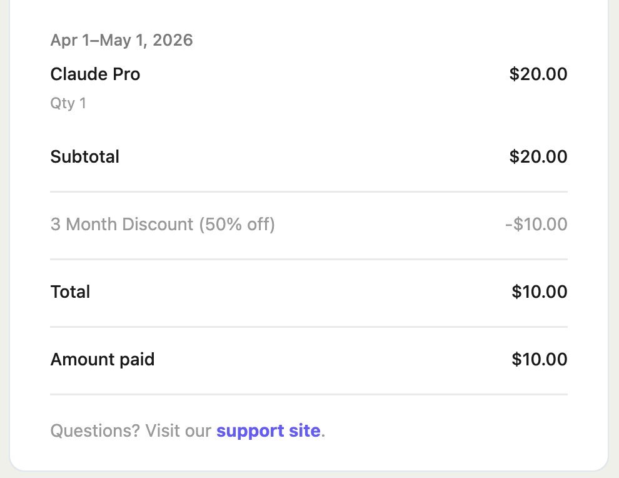The width and height of the screenshot is (619, 478).
Task: Click the Total label
Action: pyautogui.click(x=70, y=292)
